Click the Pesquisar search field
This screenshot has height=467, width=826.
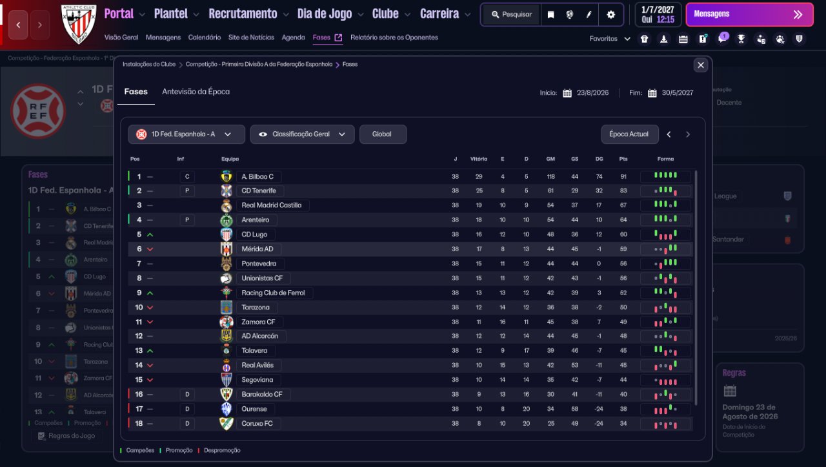click(x=511, y=14)
